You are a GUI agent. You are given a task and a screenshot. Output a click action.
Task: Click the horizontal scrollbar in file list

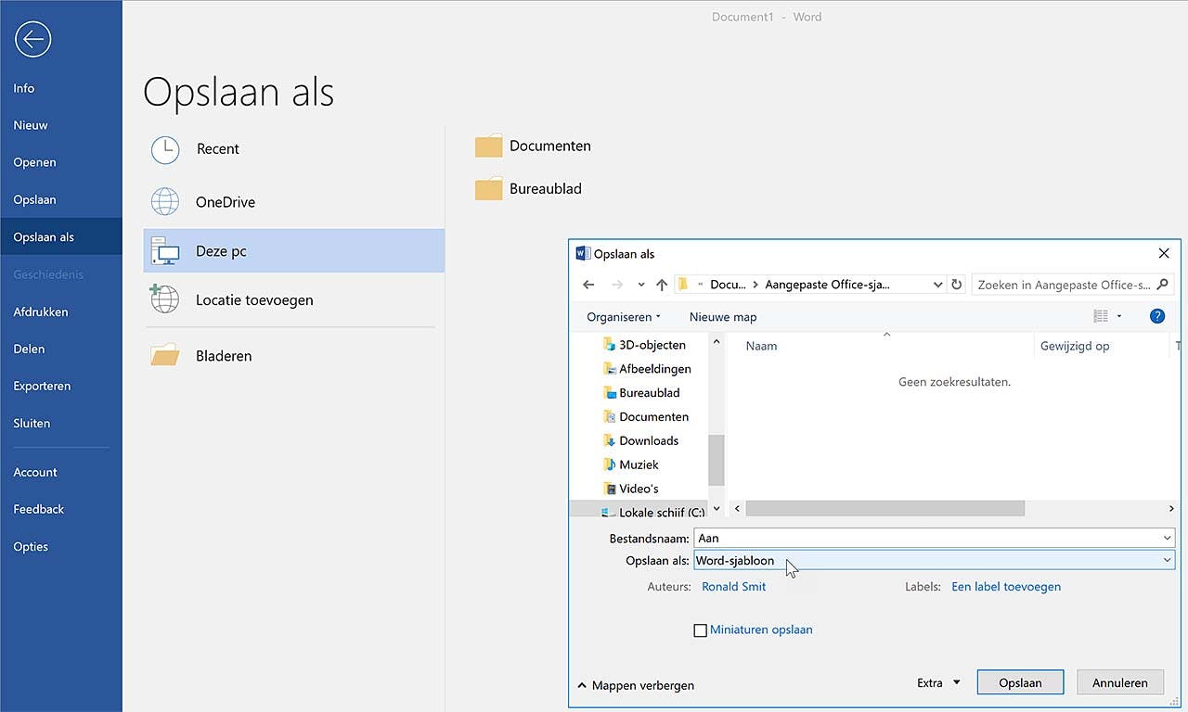click(x=885, y=509)
